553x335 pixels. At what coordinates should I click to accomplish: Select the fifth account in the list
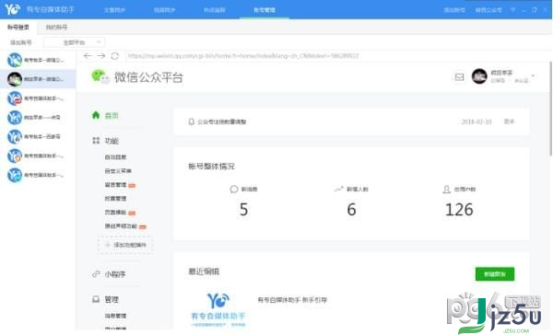pyautogui.click(x=38, y=136)
